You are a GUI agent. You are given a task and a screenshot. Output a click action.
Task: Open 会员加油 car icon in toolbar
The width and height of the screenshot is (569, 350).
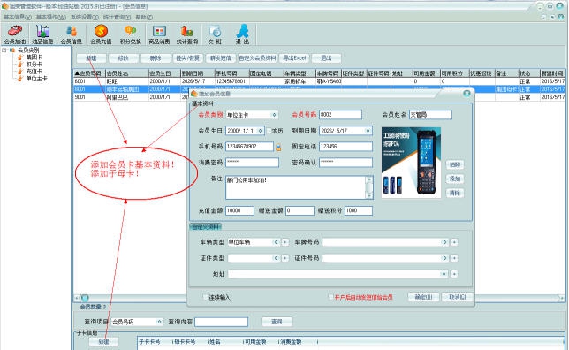[x=15, y=34]
